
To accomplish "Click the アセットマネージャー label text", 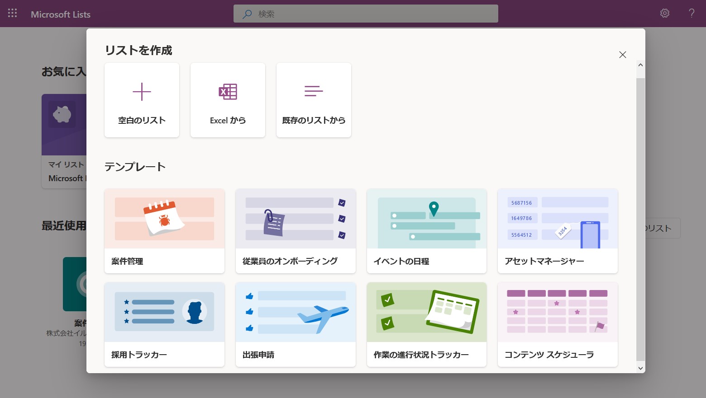I will (x=544, y=261).
